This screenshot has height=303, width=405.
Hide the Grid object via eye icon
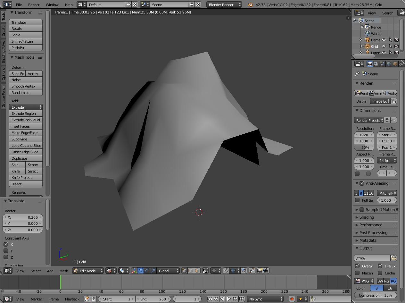coord(384,46)
